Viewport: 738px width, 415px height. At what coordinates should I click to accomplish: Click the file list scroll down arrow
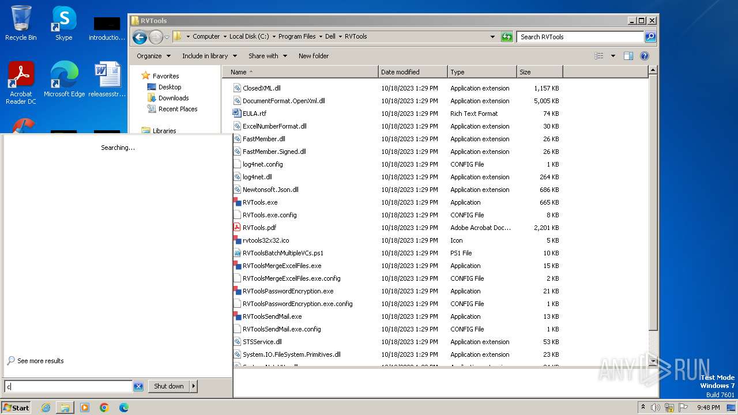click(653, 361)
